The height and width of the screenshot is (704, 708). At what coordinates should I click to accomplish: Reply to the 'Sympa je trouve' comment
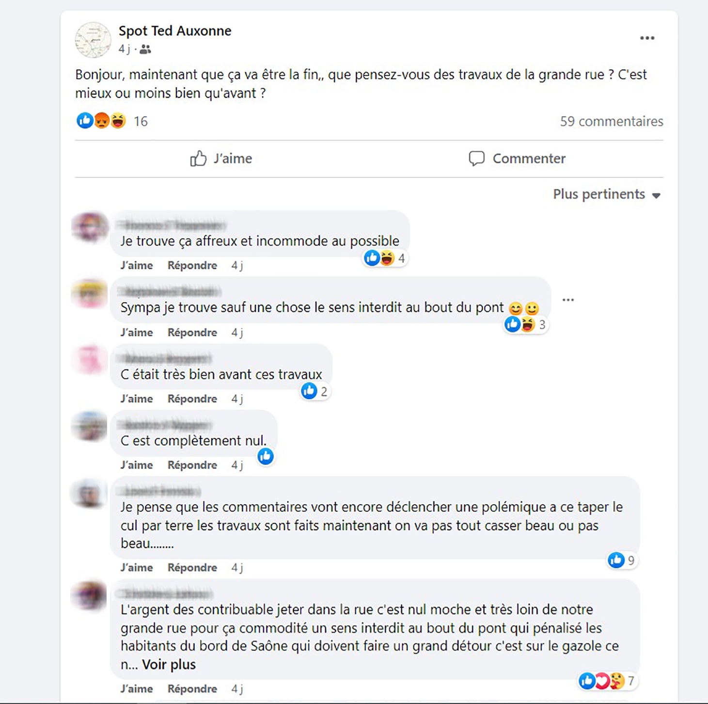192,333
